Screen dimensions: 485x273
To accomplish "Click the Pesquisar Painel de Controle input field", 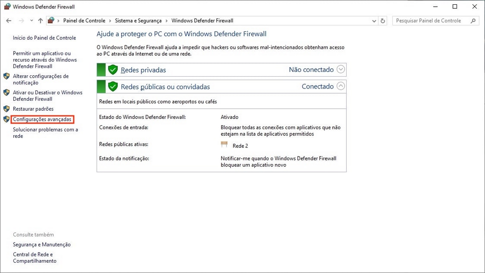I will (431, 20).
